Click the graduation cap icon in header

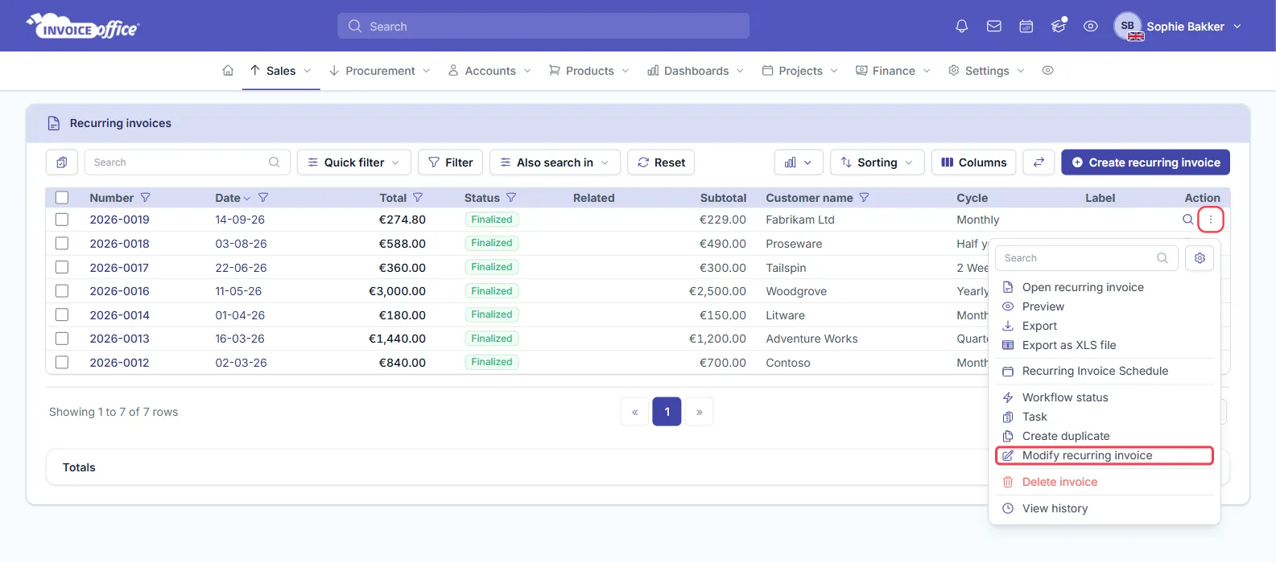[x=1059, y=27]
